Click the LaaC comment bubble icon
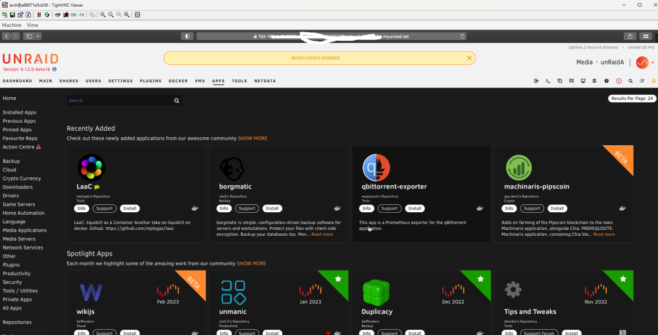658x335 pixels. click(x=97, y=187)
